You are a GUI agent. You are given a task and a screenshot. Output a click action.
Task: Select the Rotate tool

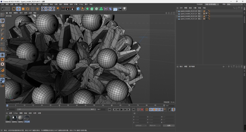pyautogui.click(x=28, y=9)
